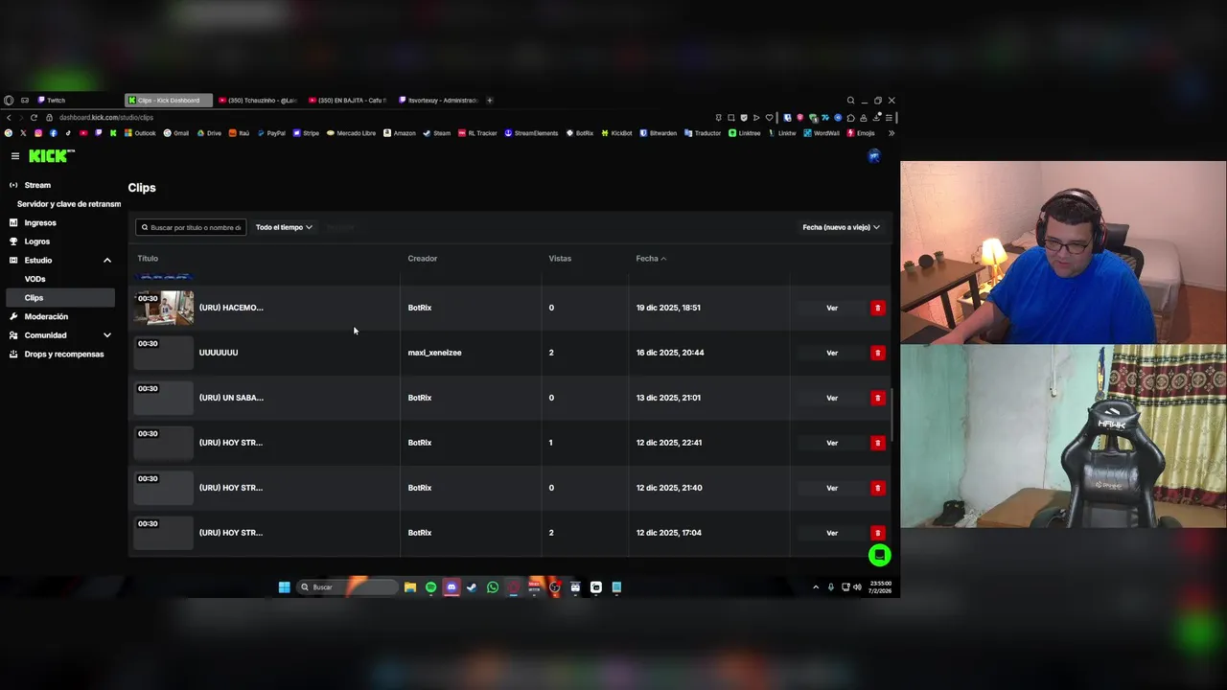Click the Drops y recompensas icon

[13, 354]
